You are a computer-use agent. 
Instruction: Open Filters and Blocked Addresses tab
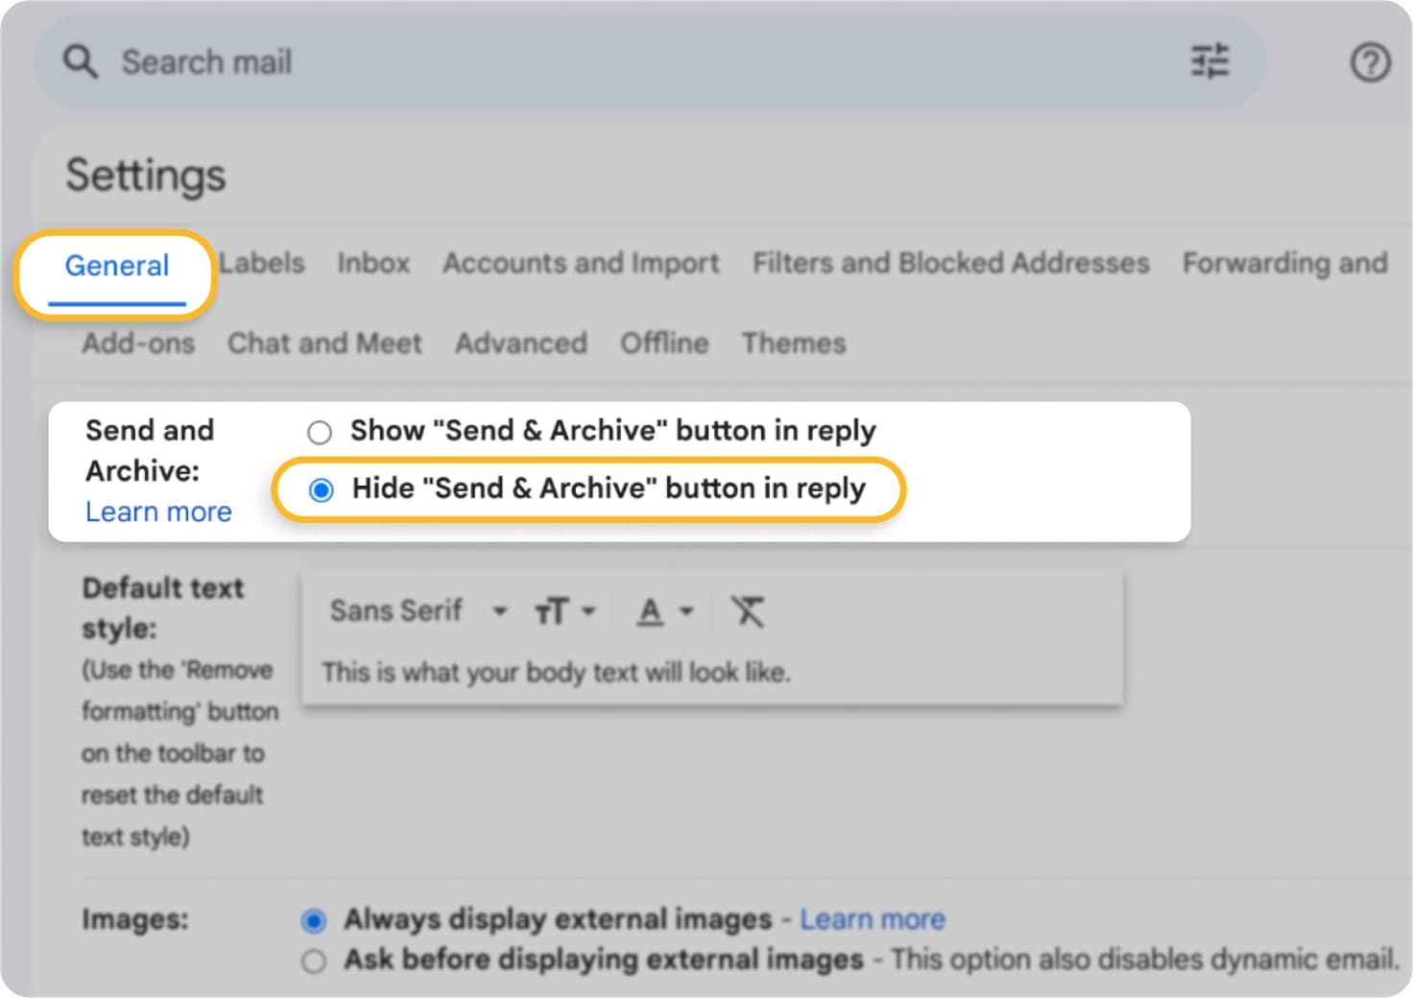click(x=948, y=263)
